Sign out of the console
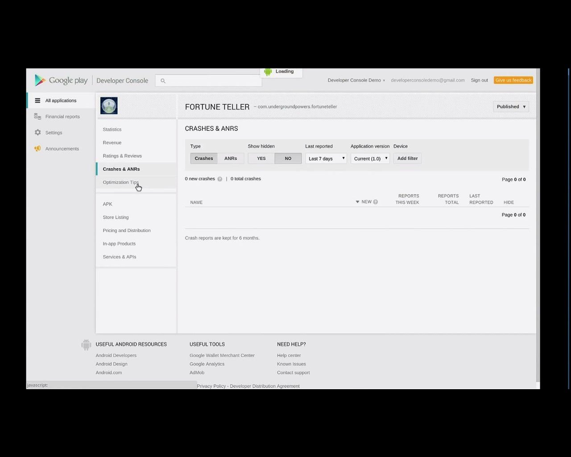The height and width of the screenshot is (457, 571). coord(479,80)
